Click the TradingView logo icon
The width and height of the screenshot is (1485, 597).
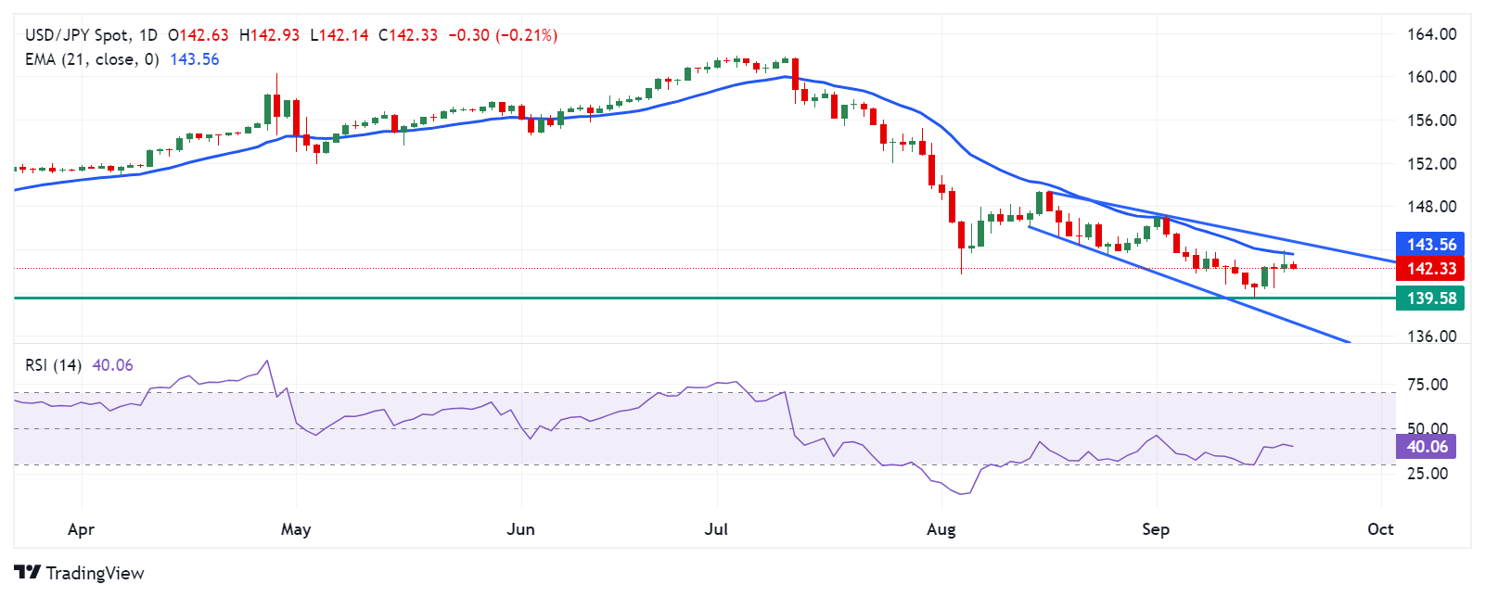tap(28, 572)
